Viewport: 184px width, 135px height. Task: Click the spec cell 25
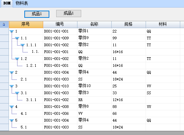(128, 86)
